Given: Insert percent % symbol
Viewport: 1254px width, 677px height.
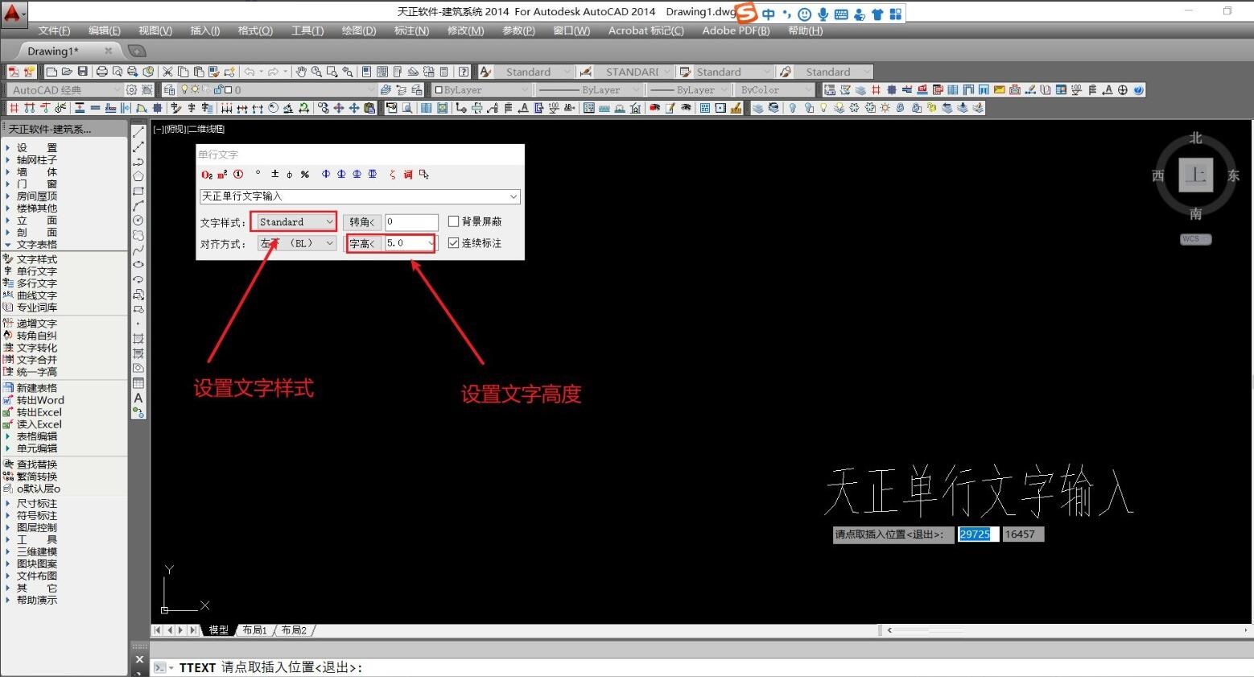Looking at the screenshot, I should (x=305, y=175).
